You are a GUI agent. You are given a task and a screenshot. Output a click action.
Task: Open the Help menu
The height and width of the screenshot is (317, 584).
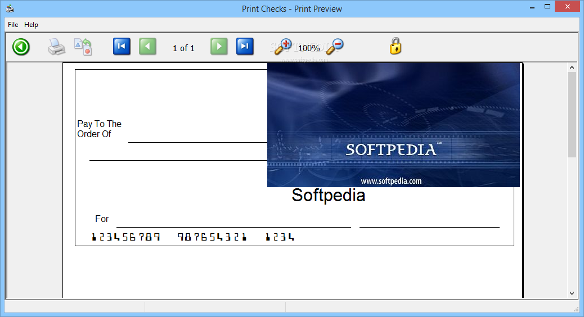[x=32, y=25]
